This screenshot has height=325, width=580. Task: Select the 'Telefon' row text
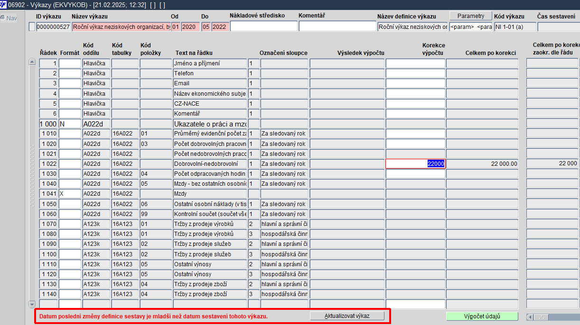coord(210,73)
